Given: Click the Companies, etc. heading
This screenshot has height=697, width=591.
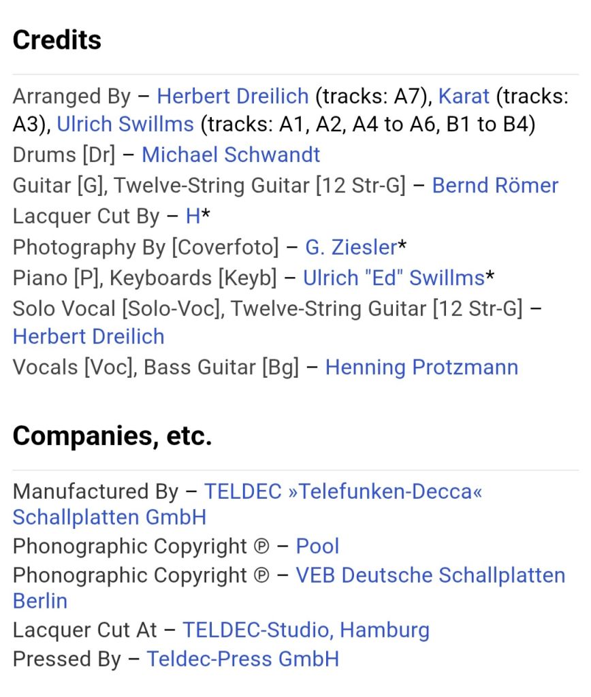Looking at the screenshot, I should coord(112,436).
